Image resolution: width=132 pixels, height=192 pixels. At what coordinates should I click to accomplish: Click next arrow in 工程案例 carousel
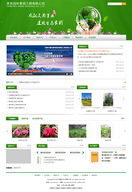(123, 99)
